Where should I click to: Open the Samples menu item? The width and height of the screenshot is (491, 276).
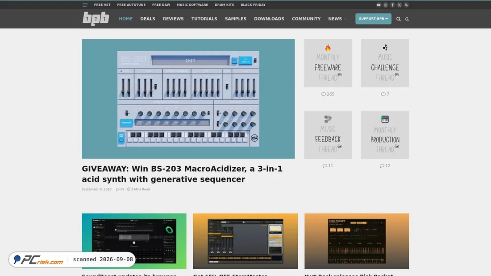point(236,19)
